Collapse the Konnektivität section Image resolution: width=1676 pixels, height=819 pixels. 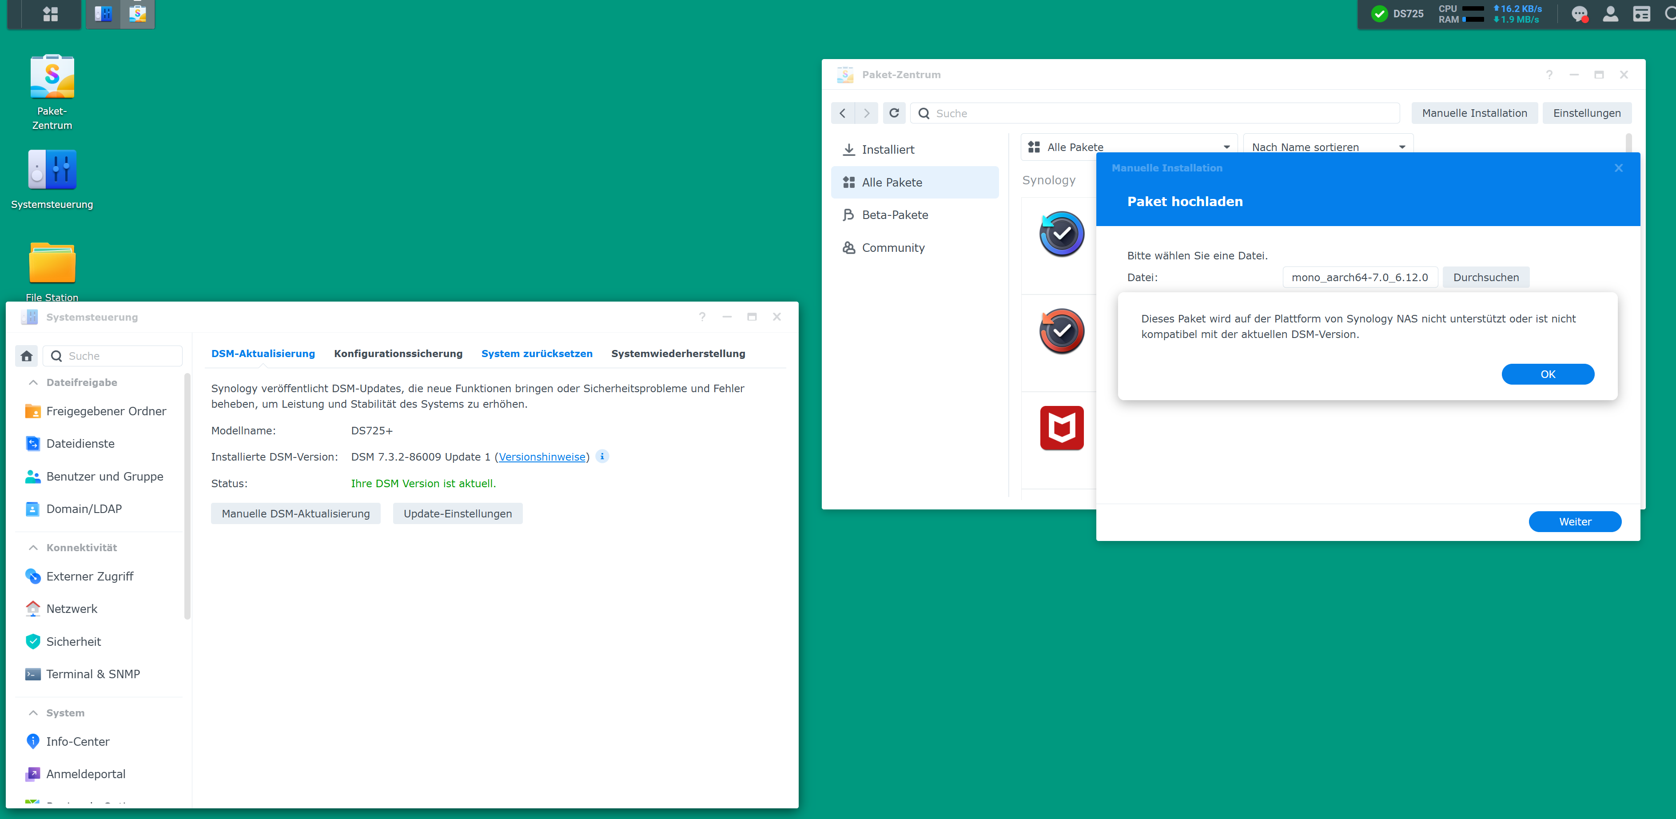(x=33, y=548)
